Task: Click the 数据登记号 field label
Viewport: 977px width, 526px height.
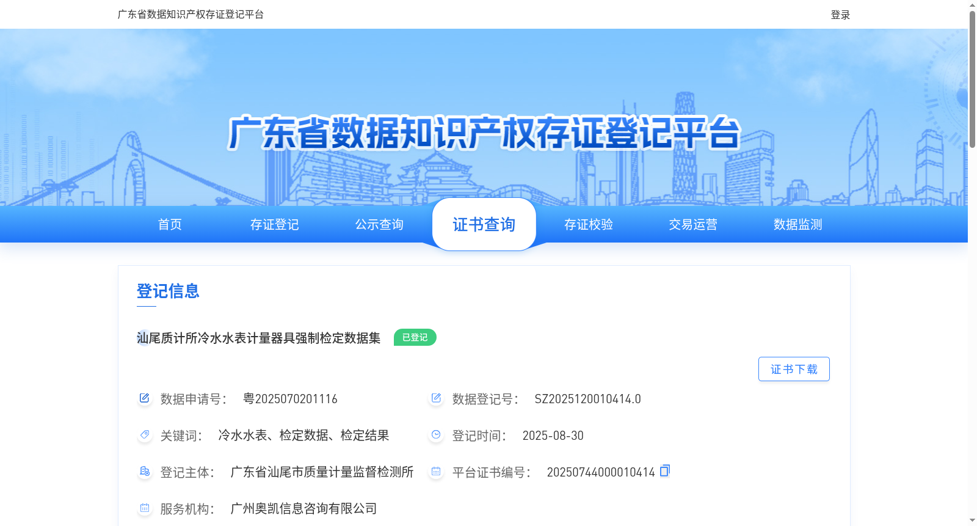Action: click(485, 399)
